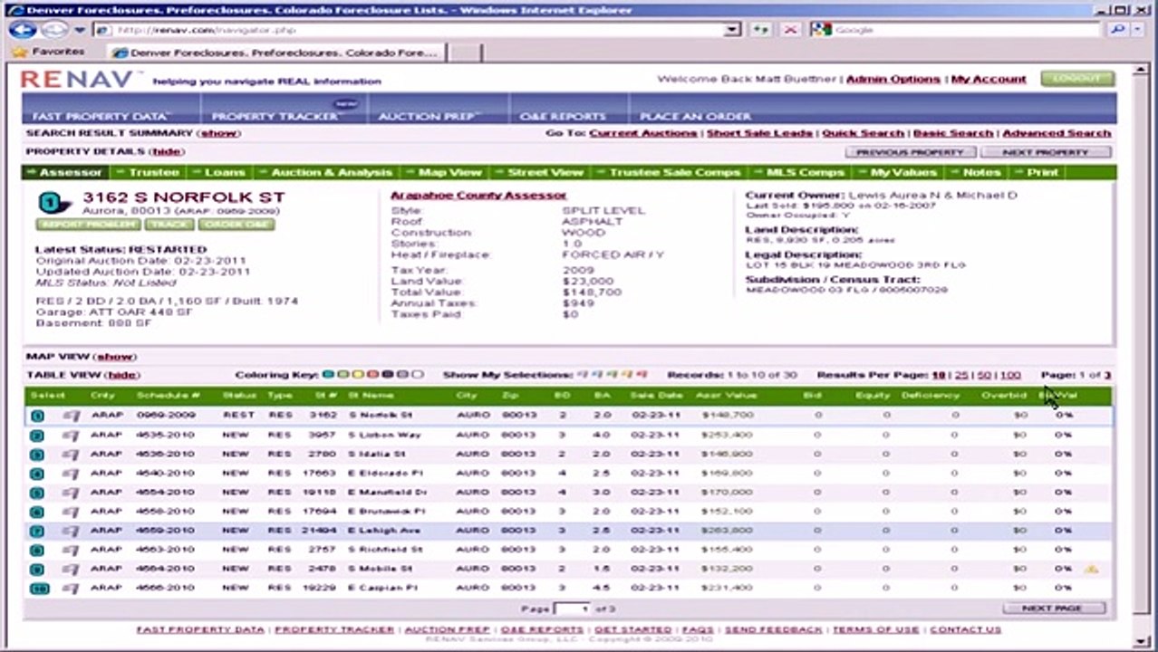The height and width of the screenshot is (652, 1158).
Task: Open Property Tracker in top navigation
Action: 275,116
